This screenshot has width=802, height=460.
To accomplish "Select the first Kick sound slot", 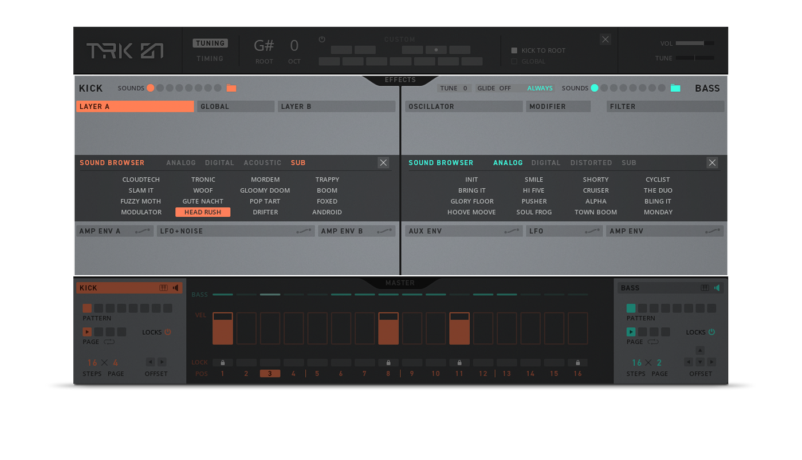I will point(150,88).
